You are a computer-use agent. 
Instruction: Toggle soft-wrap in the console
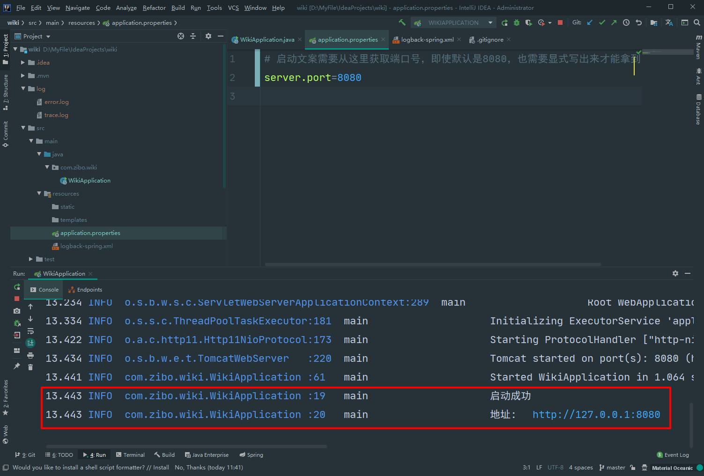point(30,331)
